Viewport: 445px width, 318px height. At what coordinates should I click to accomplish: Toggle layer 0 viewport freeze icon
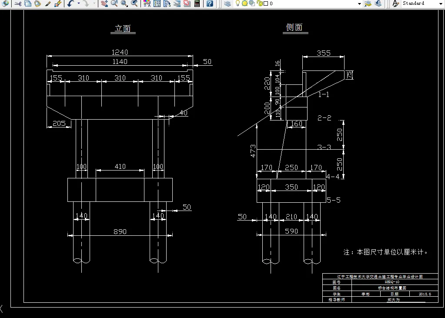coord(251,3)
